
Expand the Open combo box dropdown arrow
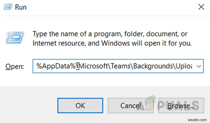[199, 66]
